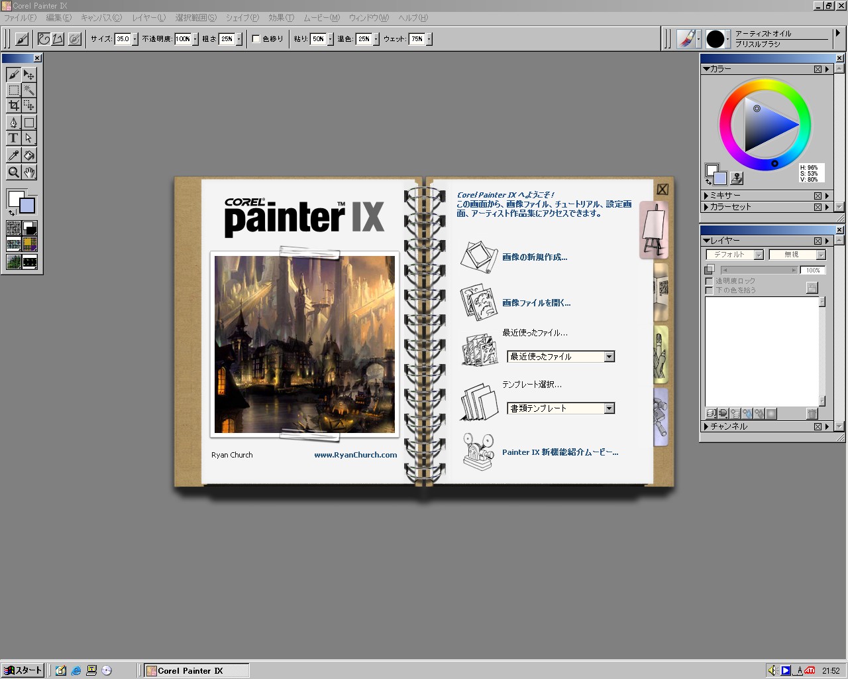Toggle the 下の色を拾う checkbox
This screenshot has width=848, height=679.
[x=710, y=290]
